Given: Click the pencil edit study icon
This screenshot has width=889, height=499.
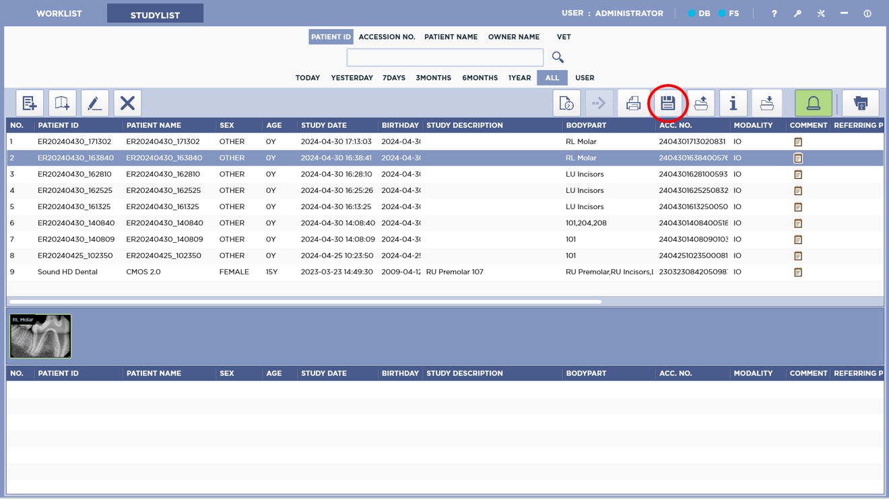Looking at the screenshot, I should pos(94,103).
